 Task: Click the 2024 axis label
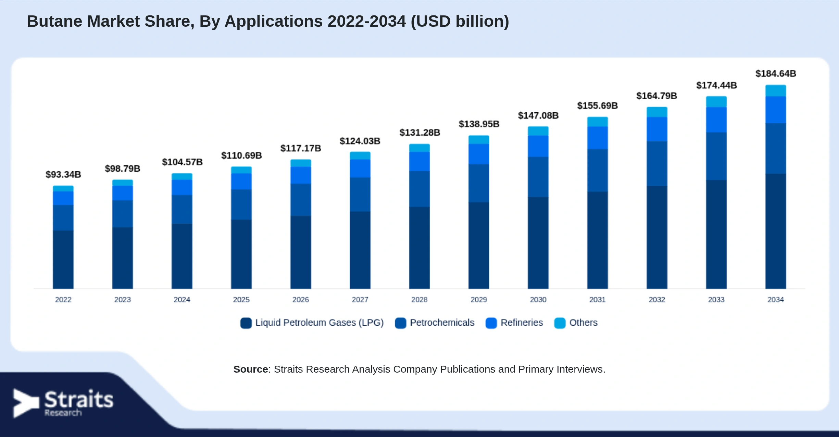182,300
